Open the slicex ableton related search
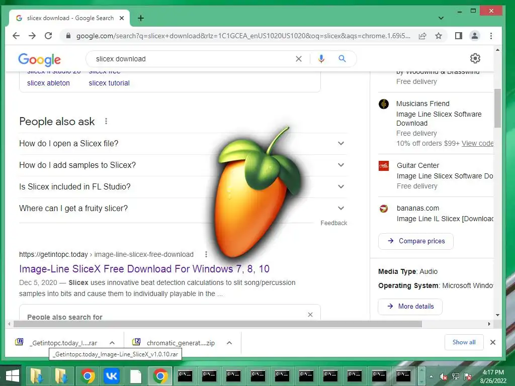This screenshot has height=386, width=515. pos(48,83)
